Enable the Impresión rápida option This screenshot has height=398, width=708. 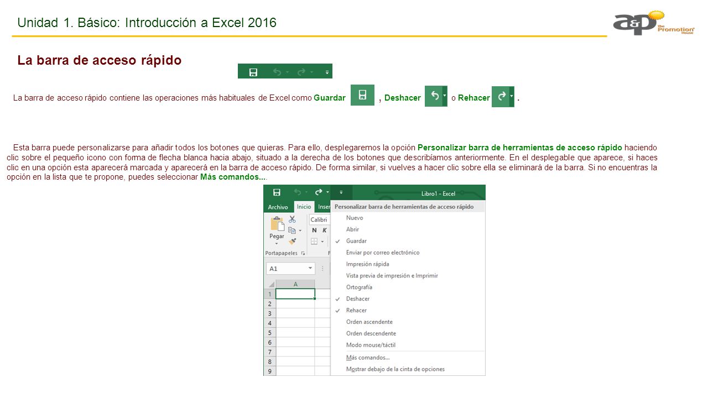(x=408, y=264)
